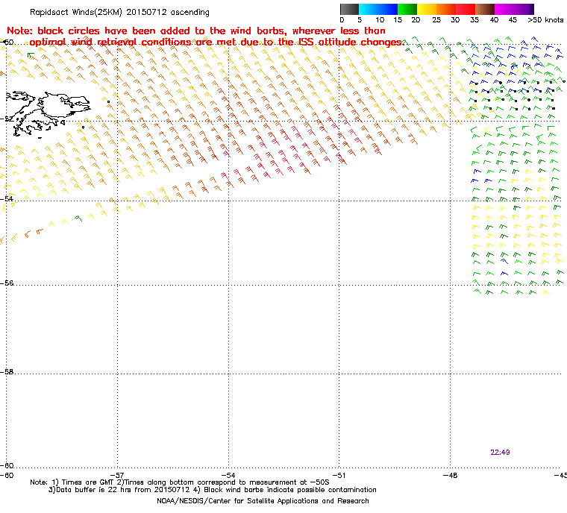The image size is (567, 513).
Task: Click the 'Black wind barbs indicate possible contamination' note
Action: click(x=290, y=490)
